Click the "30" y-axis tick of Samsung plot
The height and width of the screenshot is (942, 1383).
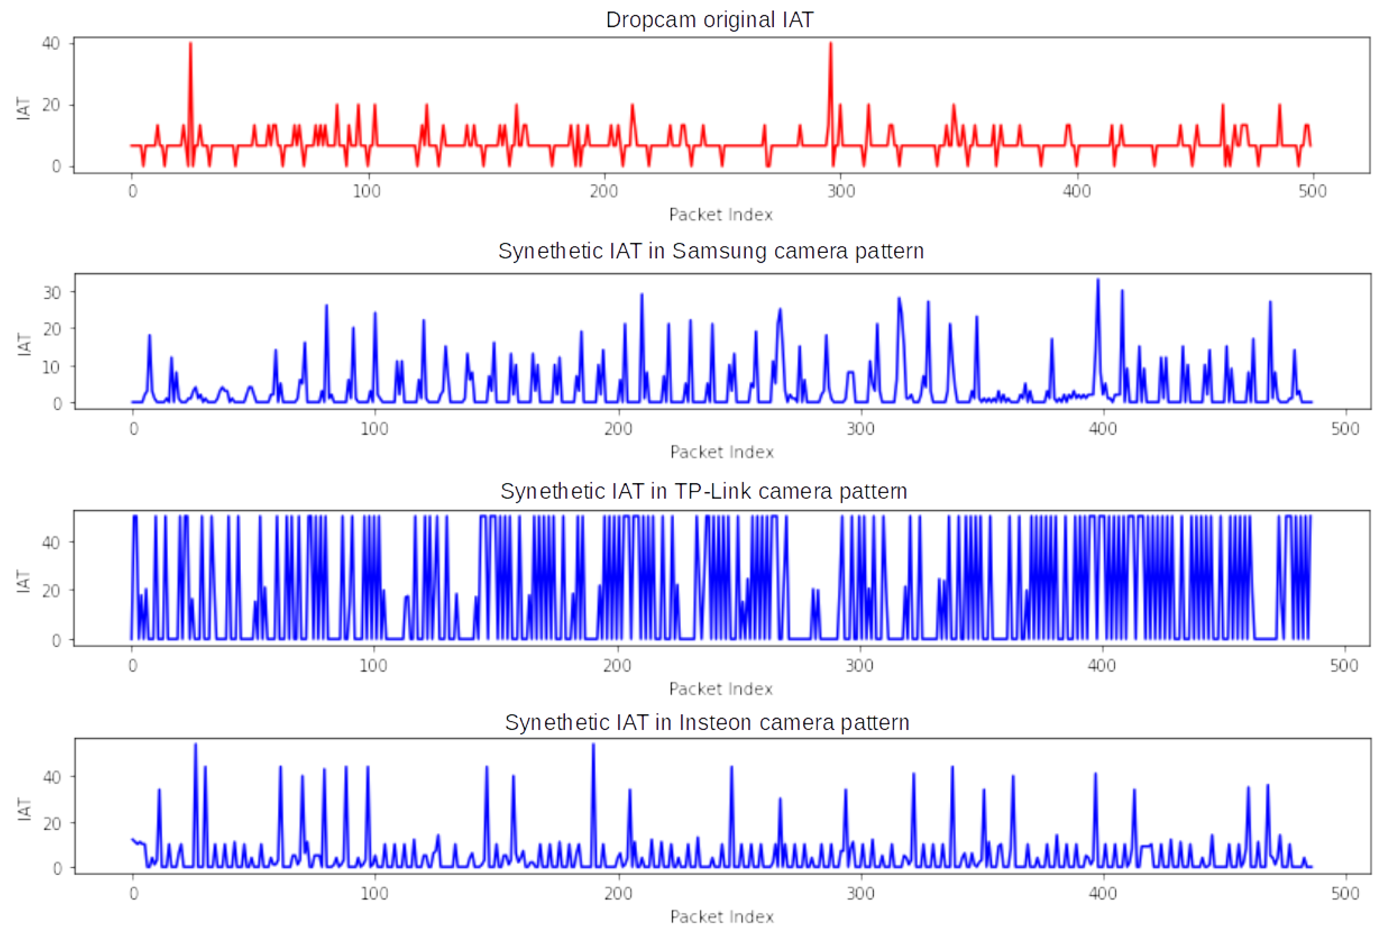point(52,292)
